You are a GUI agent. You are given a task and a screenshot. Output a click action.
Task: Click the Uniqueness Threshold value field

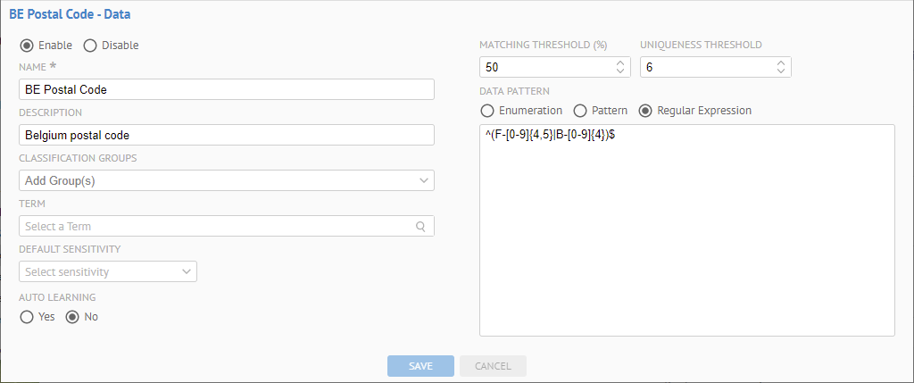click(705, 67)
